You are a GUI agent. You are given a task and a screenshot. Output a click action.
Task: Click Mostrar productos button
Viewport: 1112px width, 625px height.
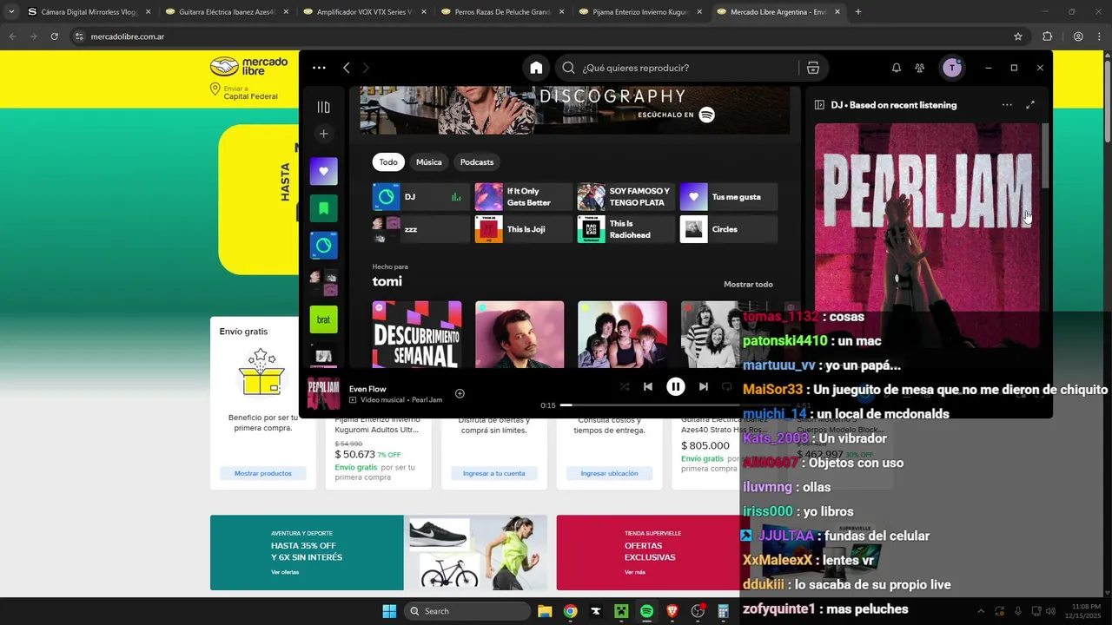point(263,473)
